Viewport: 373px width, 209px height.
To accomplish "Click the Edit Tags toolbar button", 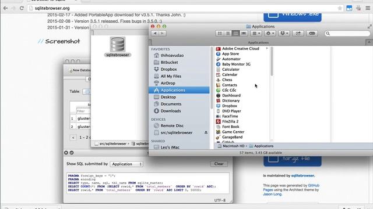I will [x=312, y=34].
